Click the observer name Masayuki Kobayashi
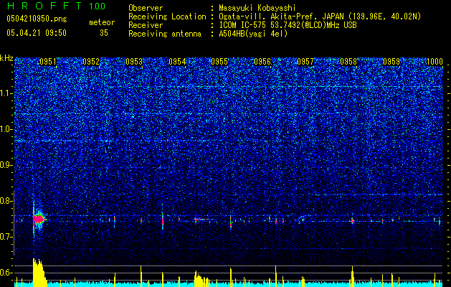Viewport: 451px width, 287px height. pos(257,8)
